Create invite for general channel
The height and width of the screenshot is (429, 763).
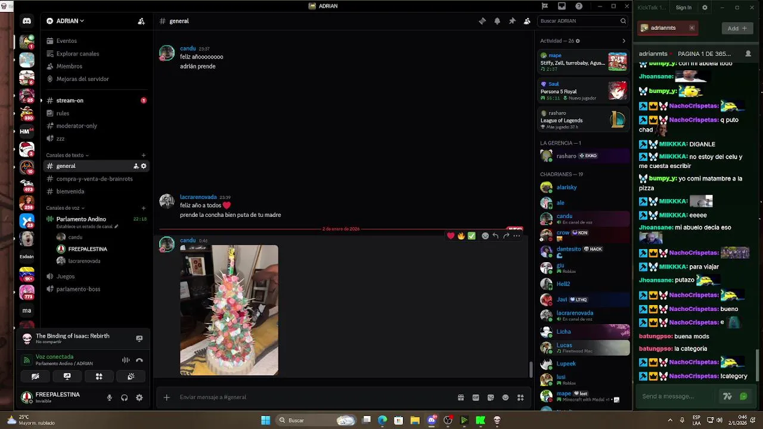pyautogui.click(x=136, y=166)
